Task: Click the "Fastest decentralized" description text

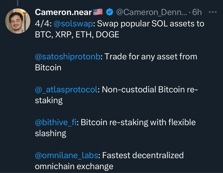Action: tap(143, 155)
